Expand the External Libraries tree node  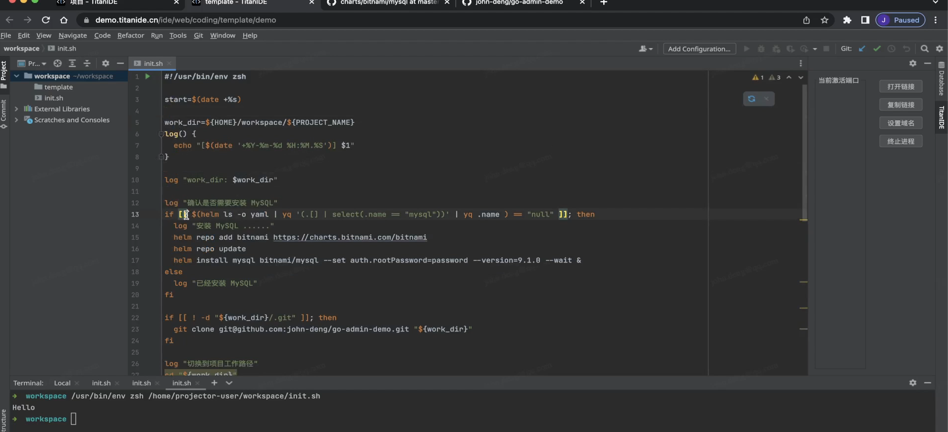16,109
